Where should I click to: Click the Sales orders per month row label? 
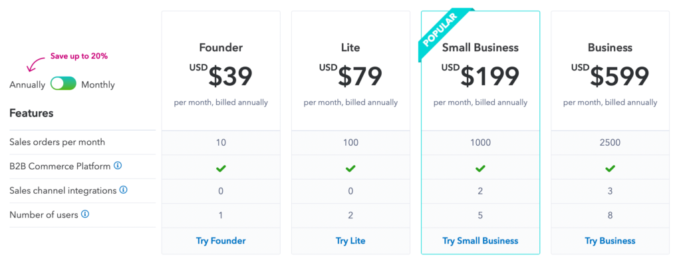click(57, 142)
